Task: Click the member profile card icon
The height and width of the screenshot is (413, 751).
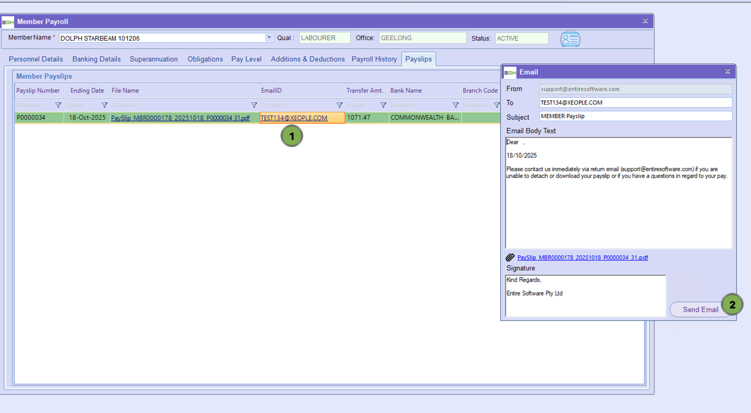Action: (570, 39)
